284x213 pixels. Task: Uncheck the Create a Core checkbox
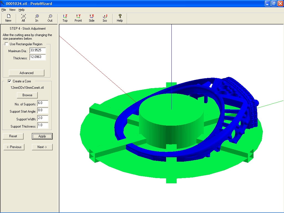pos(9,81)
